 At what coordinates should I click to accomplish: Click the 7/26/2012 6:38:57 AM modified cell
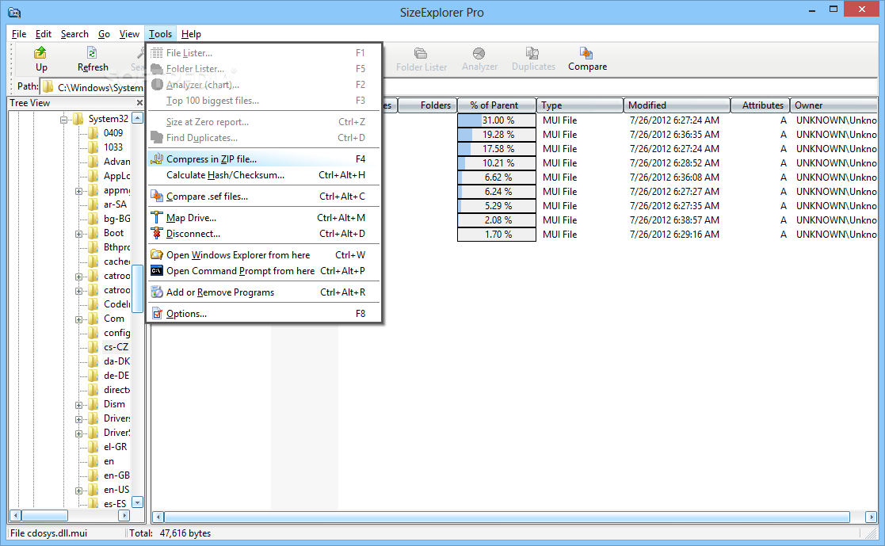[x=674, y=220]
